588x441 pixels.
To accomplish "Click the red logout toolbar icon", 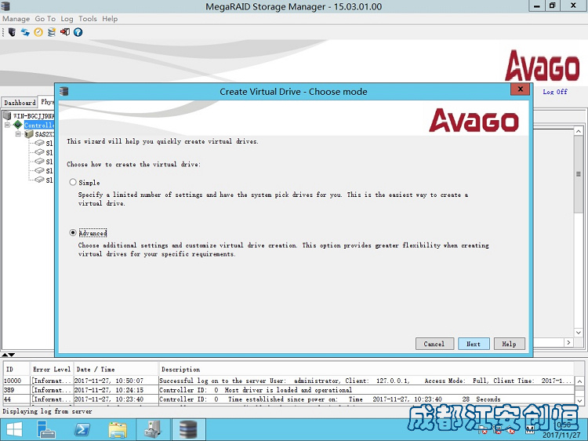I will click(x=65, y=32).
